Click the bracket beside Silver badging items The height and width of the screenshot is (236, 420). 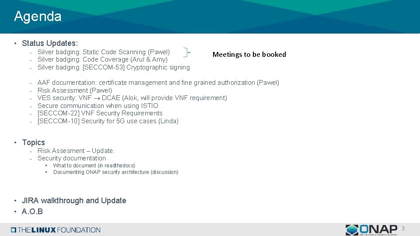(x=187, y=52)
